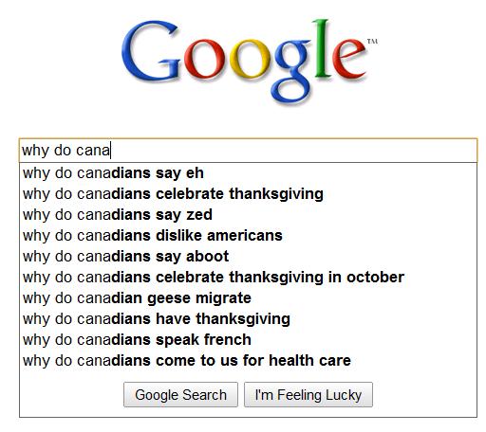Pick suggestion 'why do canadians say zed'
Image resolution: width=486 pixels, height=432 pixels.
pyautogui.click(x=248, y=215)
